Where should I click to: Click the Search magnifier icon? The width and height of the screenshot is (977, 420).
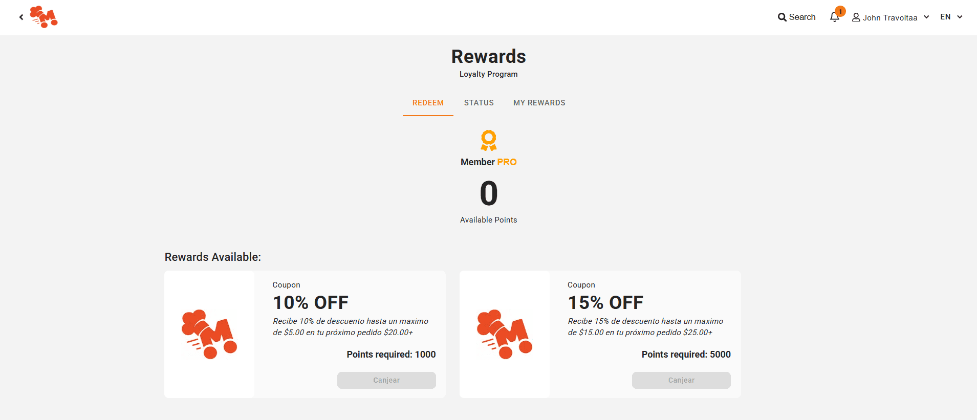pos(781,17)
